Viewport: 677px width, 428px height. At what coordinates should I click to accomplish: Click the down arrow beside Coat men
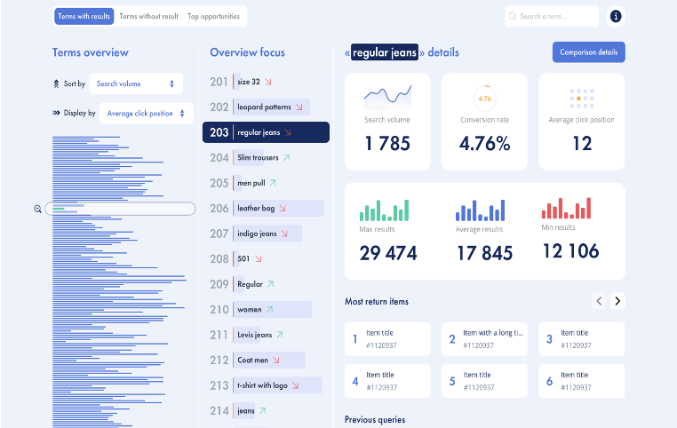276,360
